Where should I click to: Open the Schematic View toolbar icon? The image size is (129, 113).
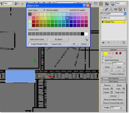point(101,4)
